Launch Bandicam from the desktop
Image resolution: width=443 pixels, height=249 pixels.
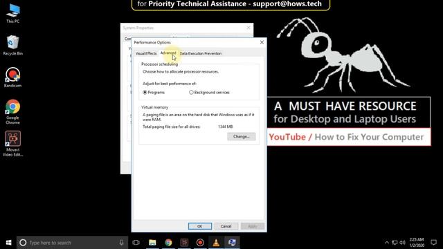12,77
